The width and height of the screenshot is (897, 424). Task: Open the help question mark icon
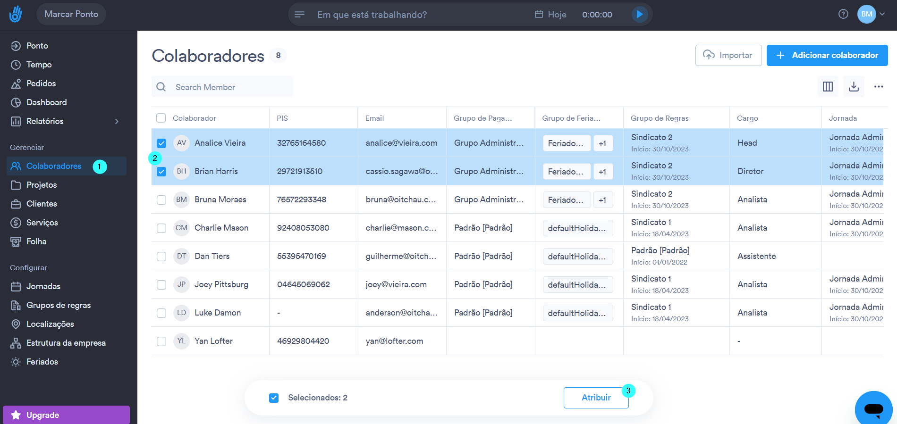pyautogui.click(x=843, y=14)
